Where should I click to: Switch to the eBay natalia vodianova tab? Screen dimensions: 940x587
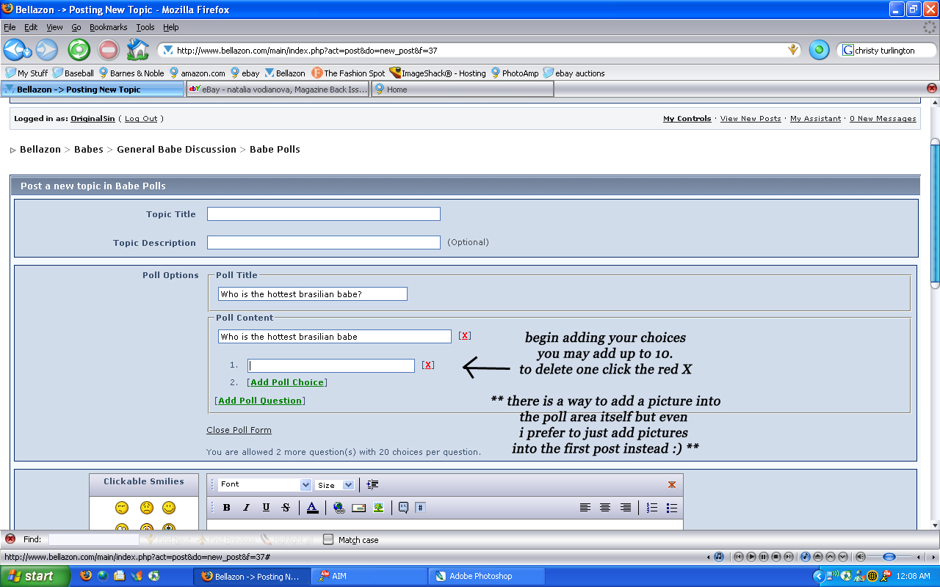click(278, 90)
